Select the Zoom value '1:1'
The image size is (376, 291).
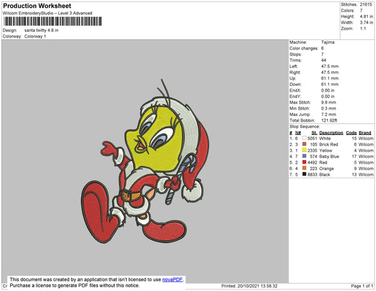(x=363, y=29)
